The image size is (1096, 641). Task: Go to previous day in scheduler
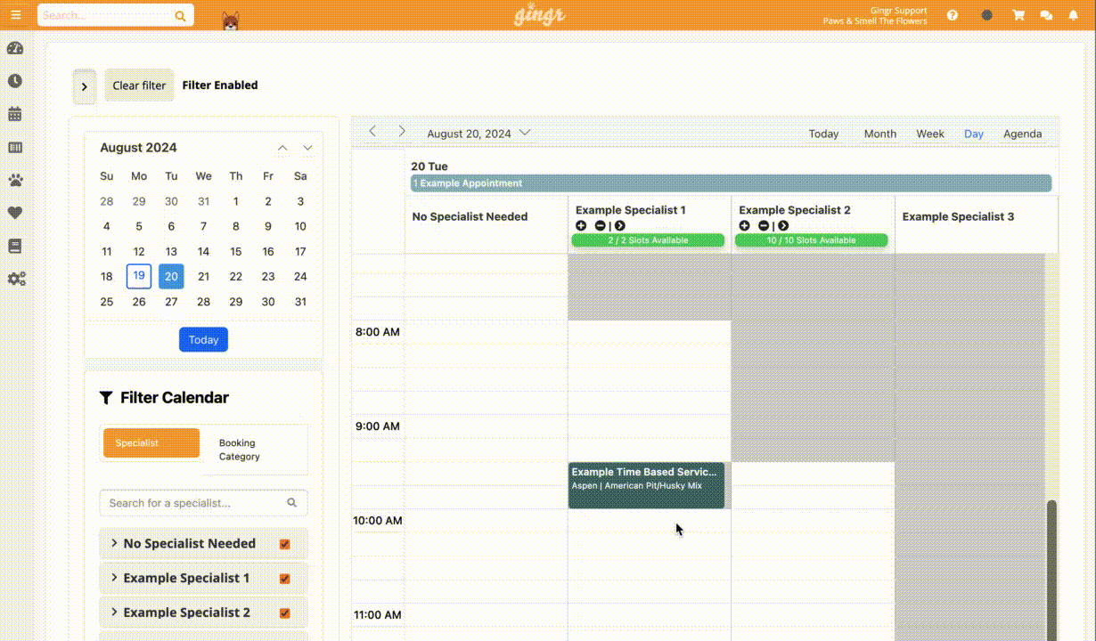(x=372, y=132)
